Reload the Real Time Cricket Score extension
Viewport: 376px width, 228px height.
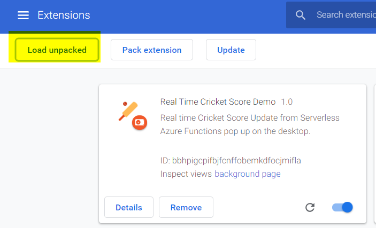coord(310,207)
